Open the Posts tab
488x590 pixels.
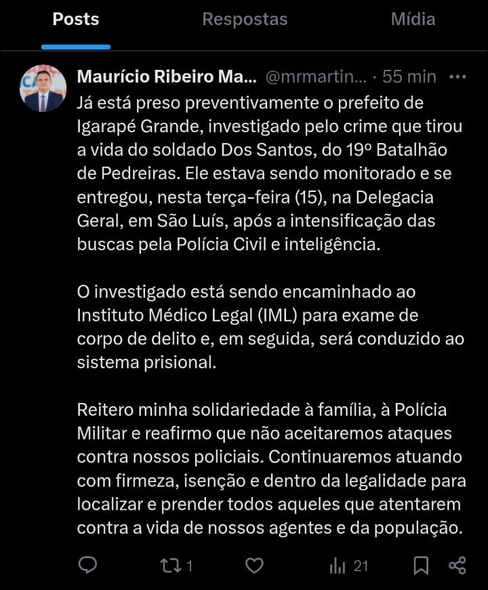[76, 20]
